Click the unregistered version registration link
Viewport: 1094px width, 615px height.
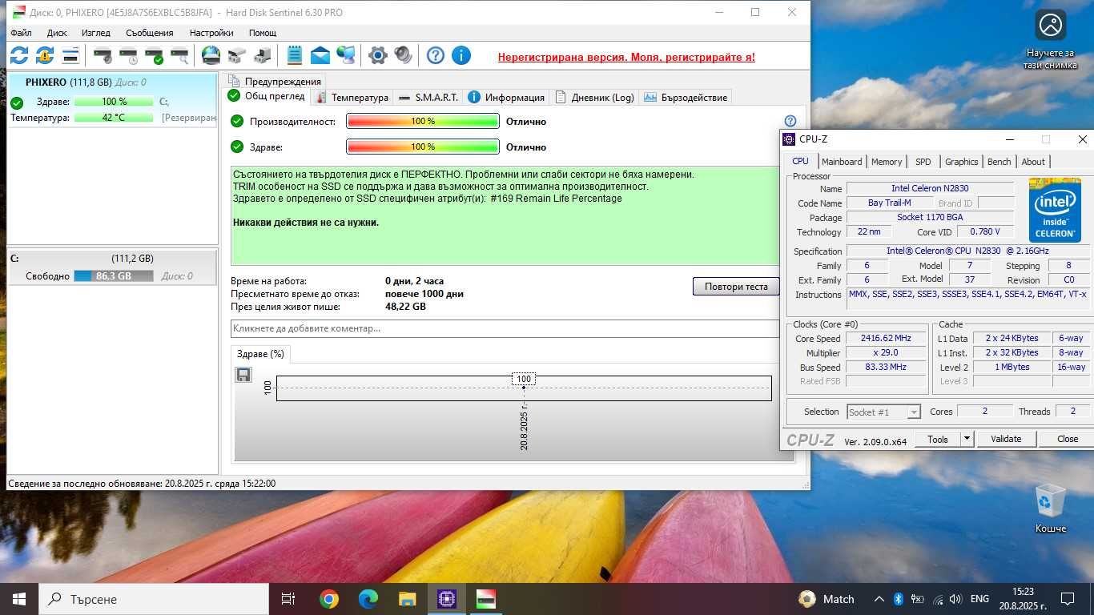coord(626,57)
